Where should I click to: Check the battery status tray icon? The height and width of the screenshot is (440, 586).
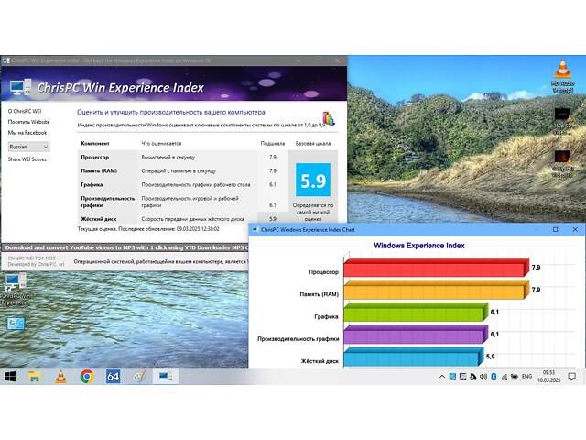click(x=515, y=377)
